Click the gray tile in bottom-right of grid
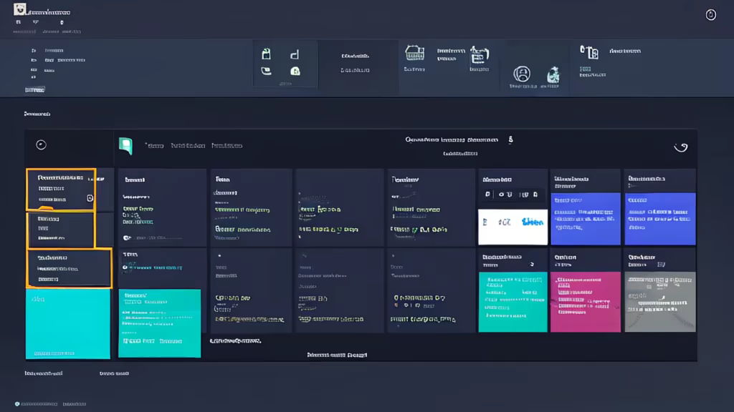 (x=659, y=301)
